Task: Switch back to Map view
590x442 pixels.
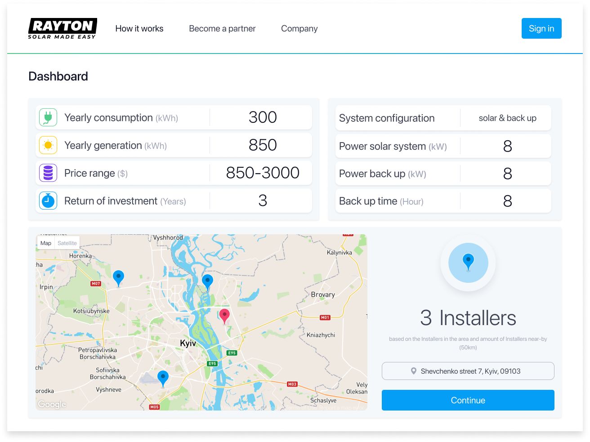Action: pos(45,243)
